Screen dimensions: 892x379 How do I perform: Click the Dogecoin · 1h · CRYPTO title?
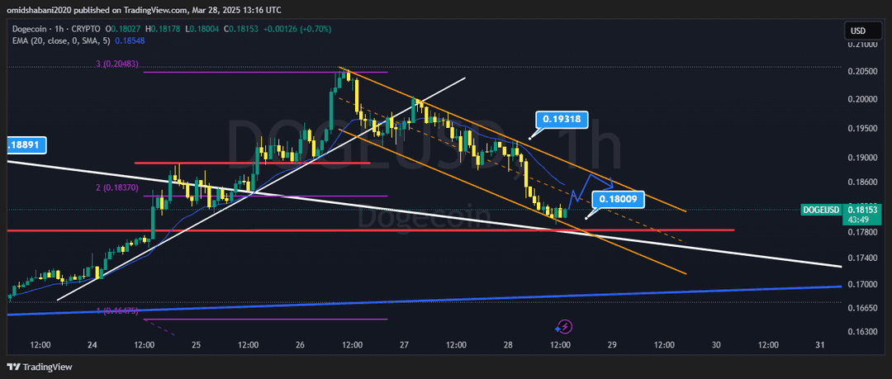[55, 29]
